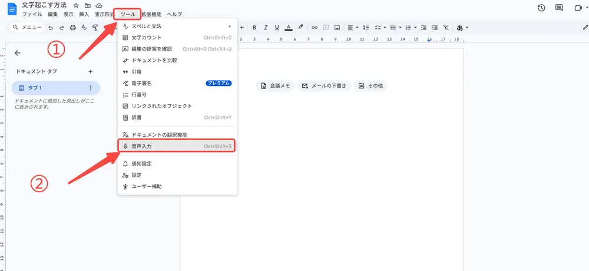
Task: Insert an image from the toolbar
Action: coord(337,28)
